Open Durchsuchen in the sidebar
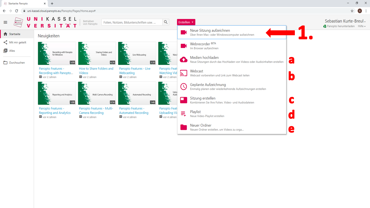This screenshot has width=370, height=208. tap(17, 62)
